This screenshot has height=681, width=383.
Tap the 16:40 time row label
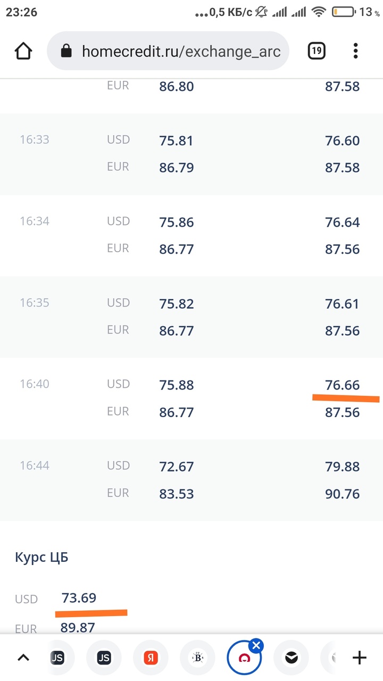(x=35, y=384)
